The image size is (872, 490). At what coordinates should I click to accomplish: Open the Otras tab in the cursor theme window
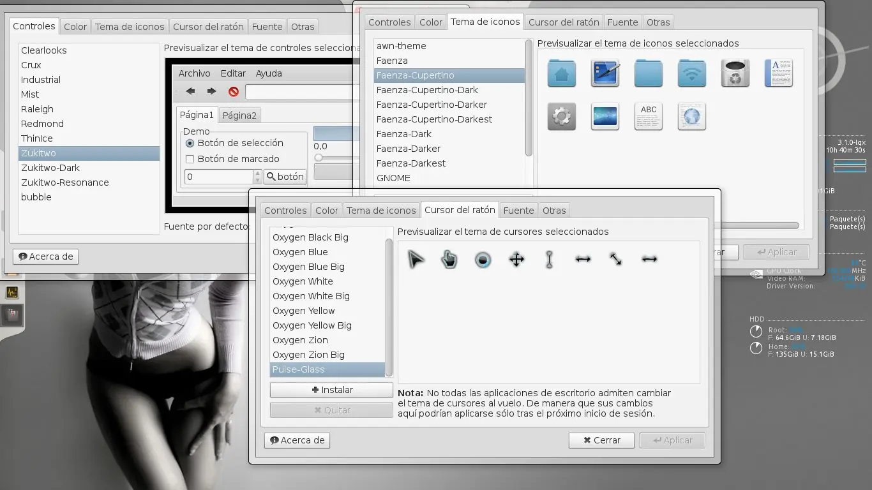554,211
